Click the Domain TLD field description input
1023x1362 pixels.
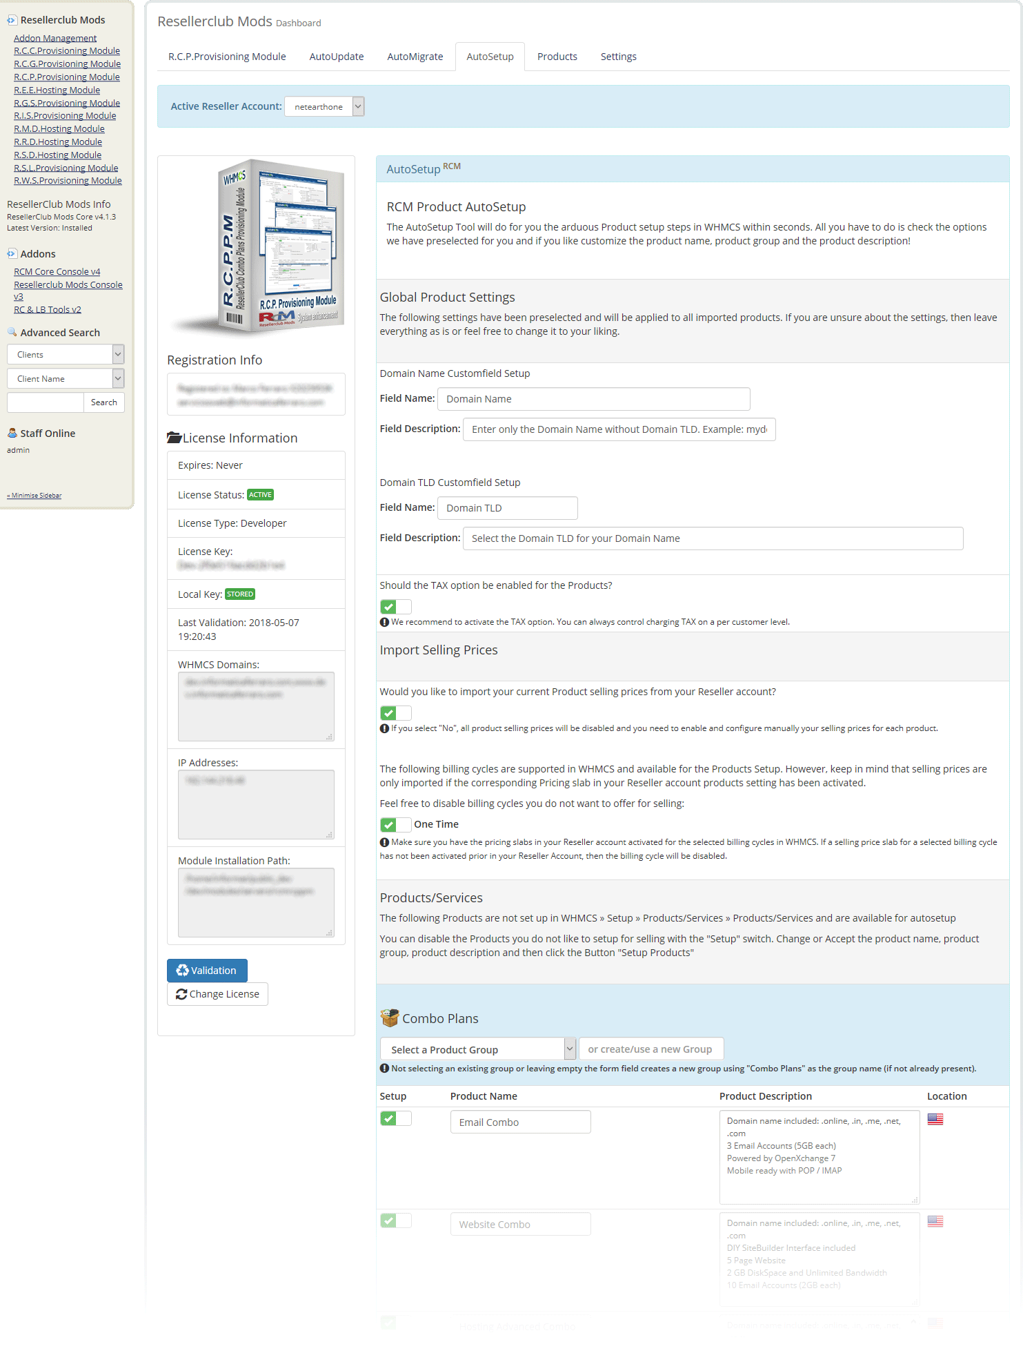713,538
